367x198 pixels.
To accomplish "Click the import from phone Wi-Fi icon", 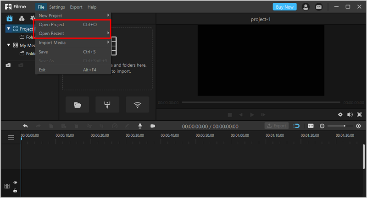I will (137, 105).
